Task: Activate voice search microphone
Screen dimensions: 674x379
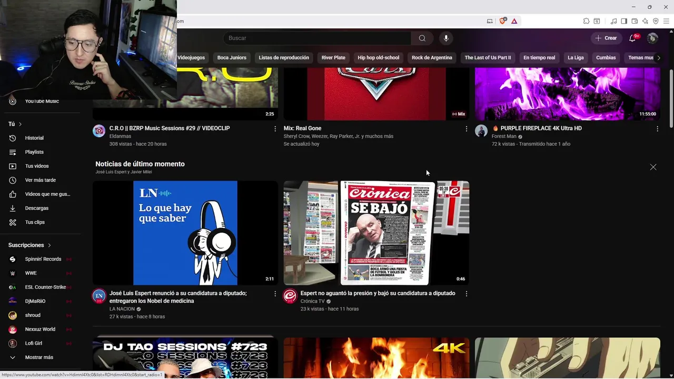Action: (446, 38)
